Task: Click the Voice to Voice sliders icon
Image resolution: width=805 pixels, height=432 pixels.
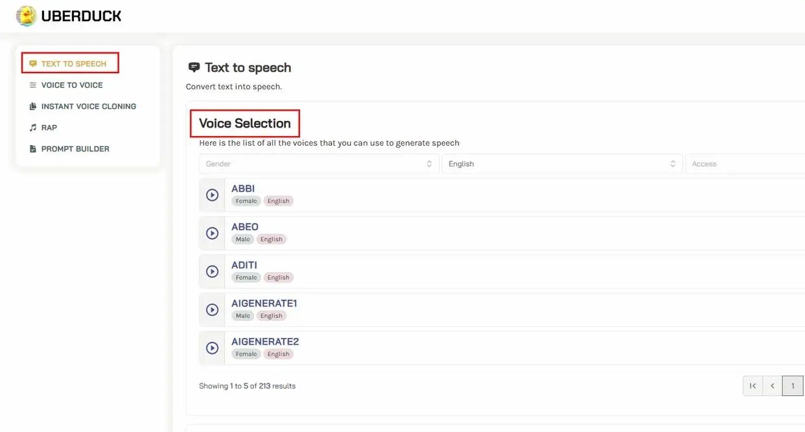Action: (x=33, y=85)
